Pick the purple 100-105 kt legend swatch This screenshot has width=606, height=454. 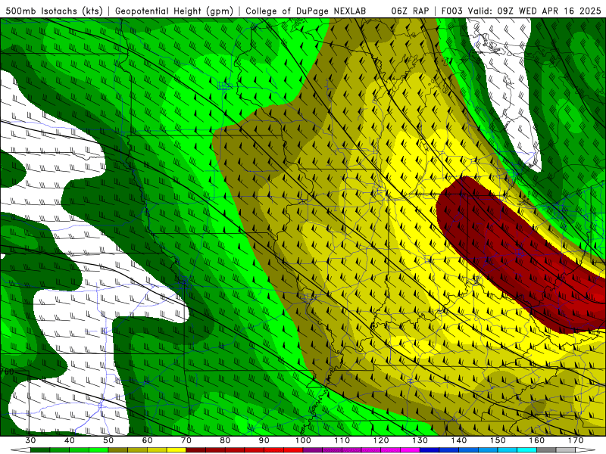pos(313,450)
